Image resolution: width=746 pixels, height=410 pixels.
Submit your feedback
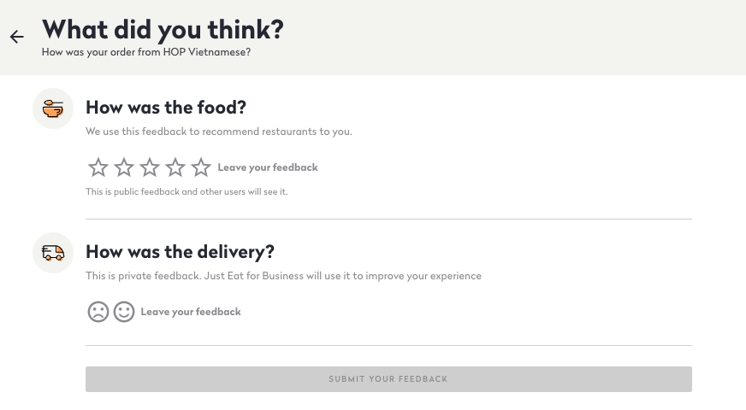388,379
